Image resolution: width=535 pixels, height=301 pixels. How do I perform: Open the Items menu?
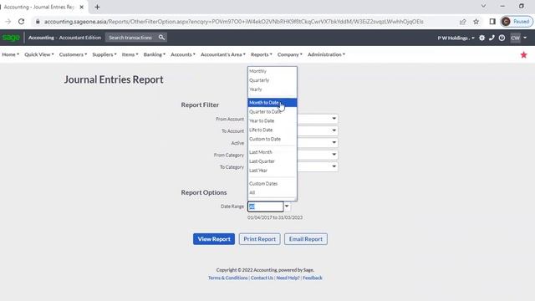[x=130, y=54]
